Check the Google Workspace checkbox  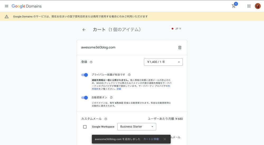(x=85, y=127)
